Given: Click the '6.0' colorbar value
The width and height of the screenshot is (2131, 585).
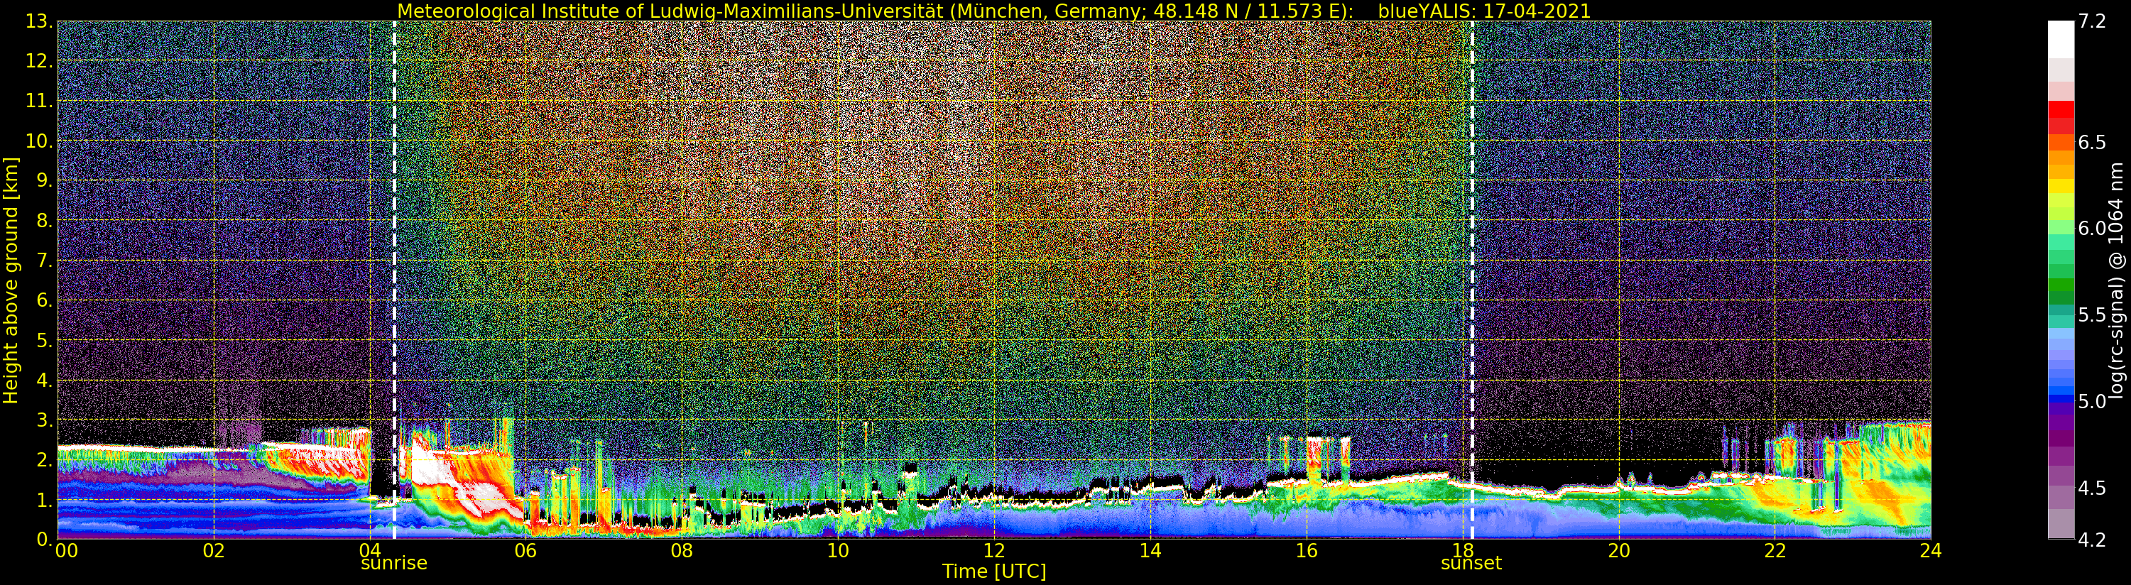Looking at the screenshot, I should click(2092, 229).
